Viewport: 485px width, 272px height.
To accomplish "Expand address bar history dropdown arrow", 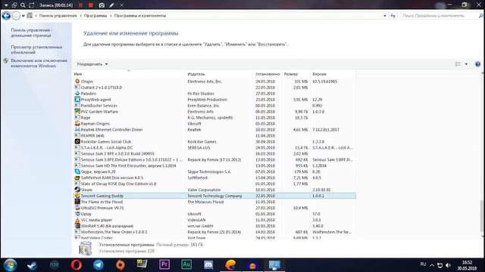I will [385, 16].
